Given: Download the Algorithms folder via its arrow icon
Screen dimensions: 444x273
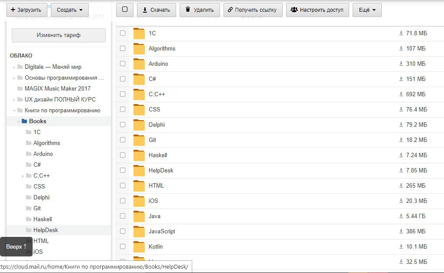Looking at the screenshot, I should point(401,48).
